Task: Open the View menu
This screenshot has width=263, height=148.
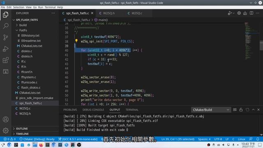Action: pyautogui.click(x=28, y=7)
